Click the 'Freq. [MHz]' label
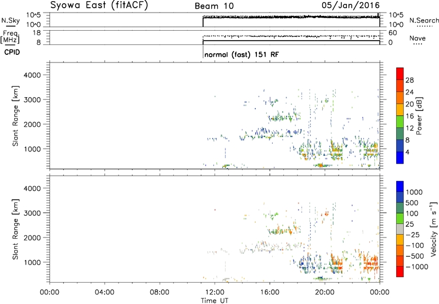This screenshot has width=439, height=304. click(10, 37)
